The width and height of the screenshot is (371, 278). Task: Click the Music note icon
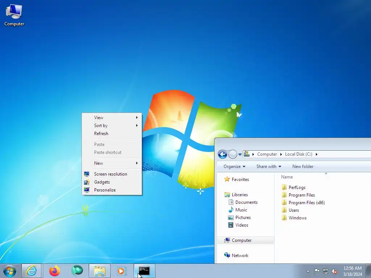(x=231, y=210)
